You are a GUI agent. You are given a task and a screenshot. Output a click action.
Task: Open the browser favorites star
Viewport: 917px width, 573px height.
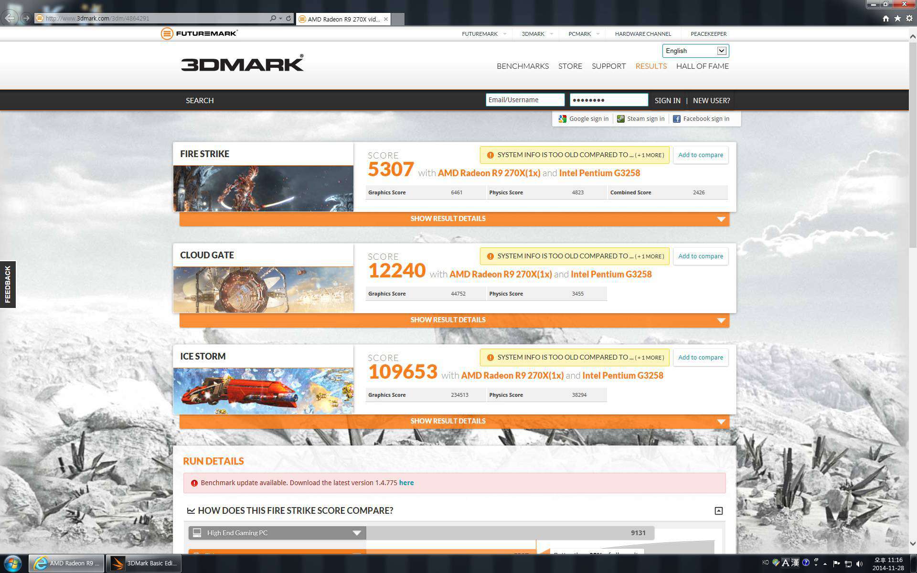click(897, 18)
